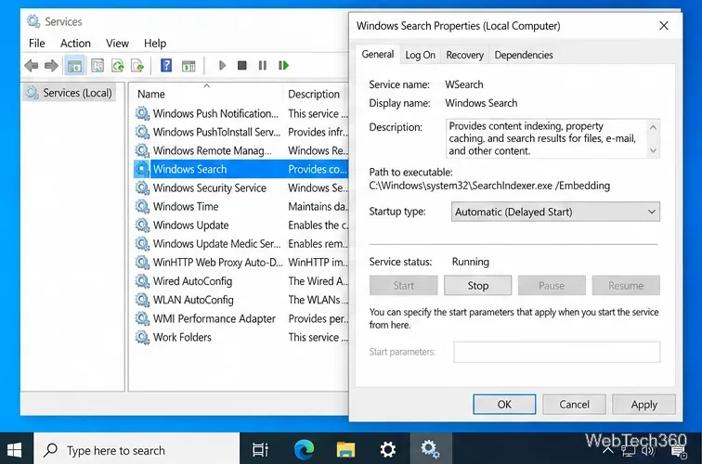Select the Windows Security Service row
The width and height of the screenshot is (702, 464).
(240, 188)
